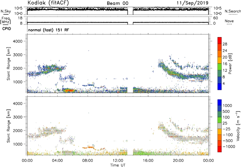Click the '20:00' time tick label
Viewport: 241px width, 167px height.
click(178, 161)
